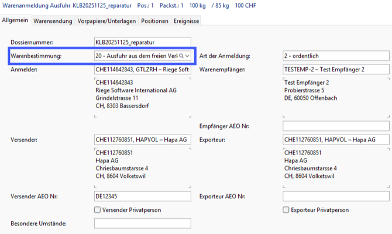The image size is (392, 234).
Task: Select the Versender input field
Action: pyautogui.click(x=142, y=140)
